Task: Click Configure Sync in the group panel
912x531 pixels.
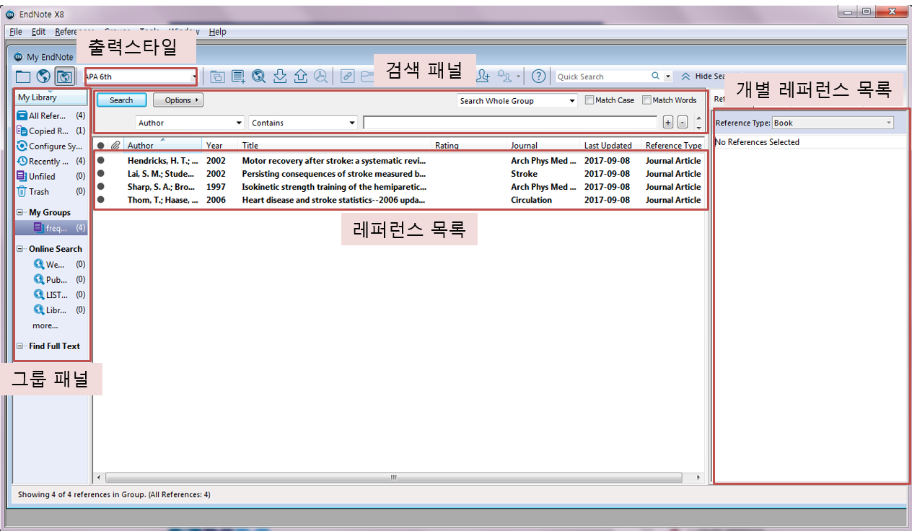Action: (51, 146)
